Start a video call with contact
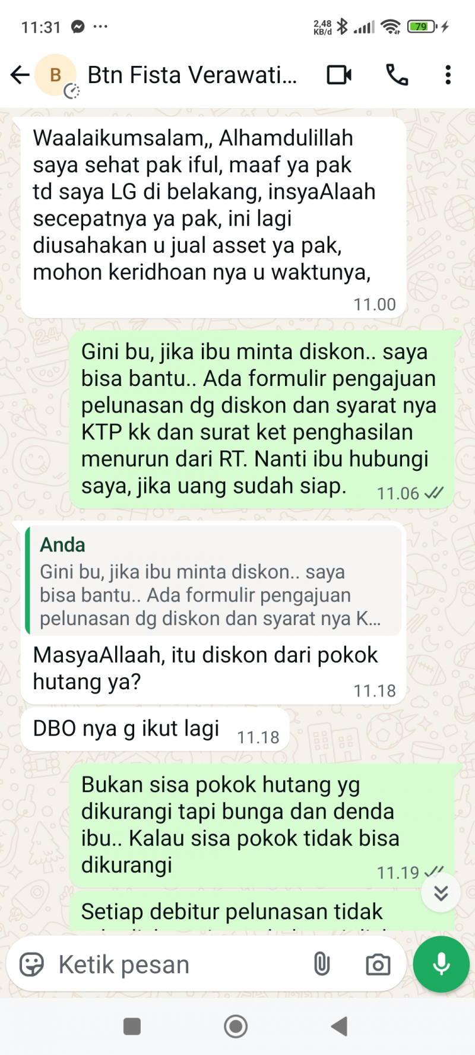Viewport: 475px width, 1055px height. click(x=339, y=75)
